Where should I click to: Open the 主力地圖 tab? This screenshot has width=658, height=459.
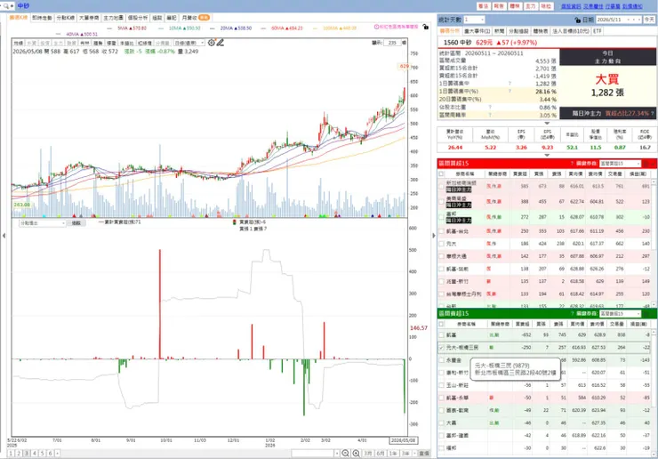(113, 18)
